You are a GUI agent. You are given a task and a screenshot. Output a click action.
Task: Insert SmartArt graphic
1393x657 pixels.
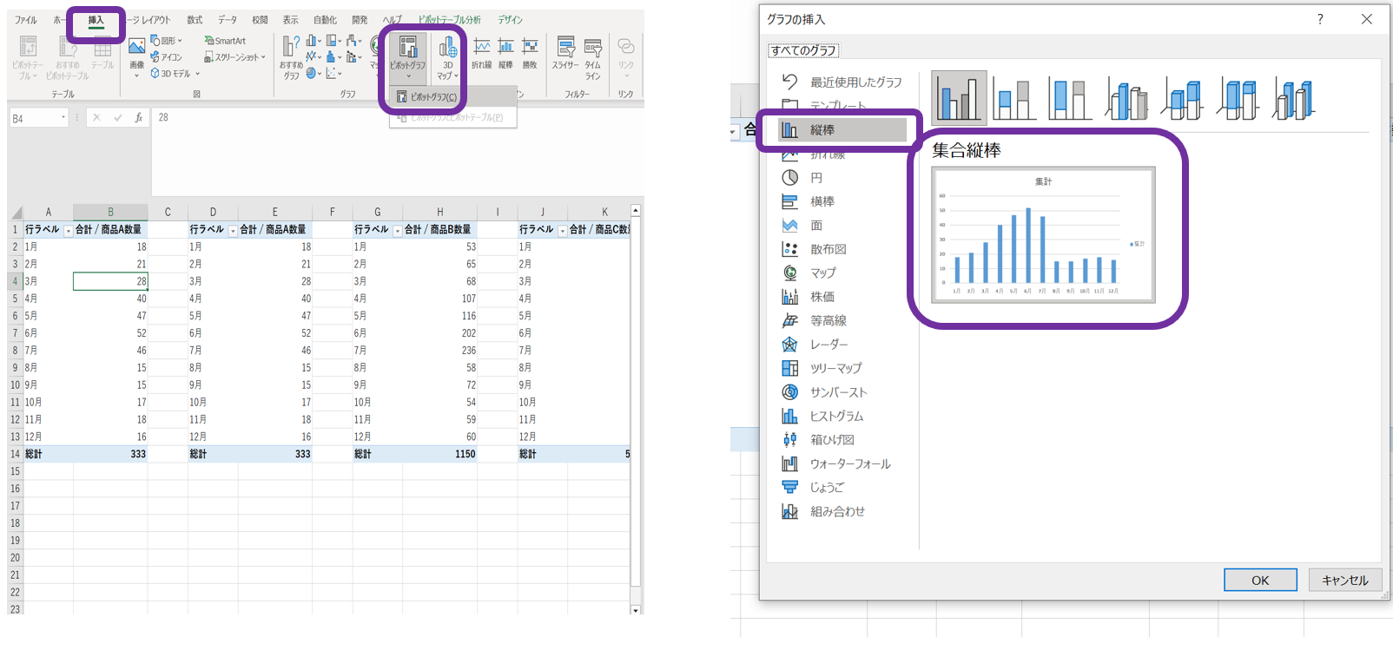[226, 41]
